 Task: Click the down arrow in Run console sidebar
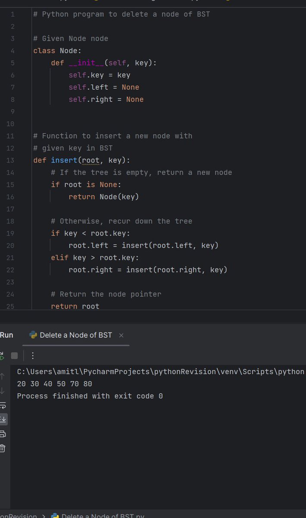pos(2,391)
